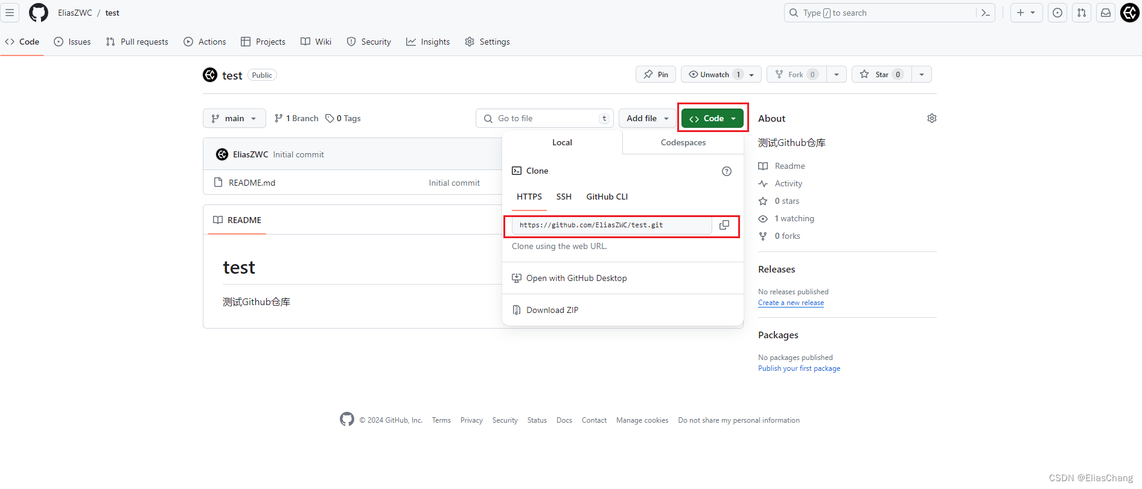
Task: Click the EliasZWC owner breadcrumb
Action: click(75, 13)
